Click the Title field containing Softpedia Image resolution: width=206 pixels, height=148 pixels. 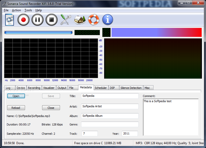coord(110,96)
